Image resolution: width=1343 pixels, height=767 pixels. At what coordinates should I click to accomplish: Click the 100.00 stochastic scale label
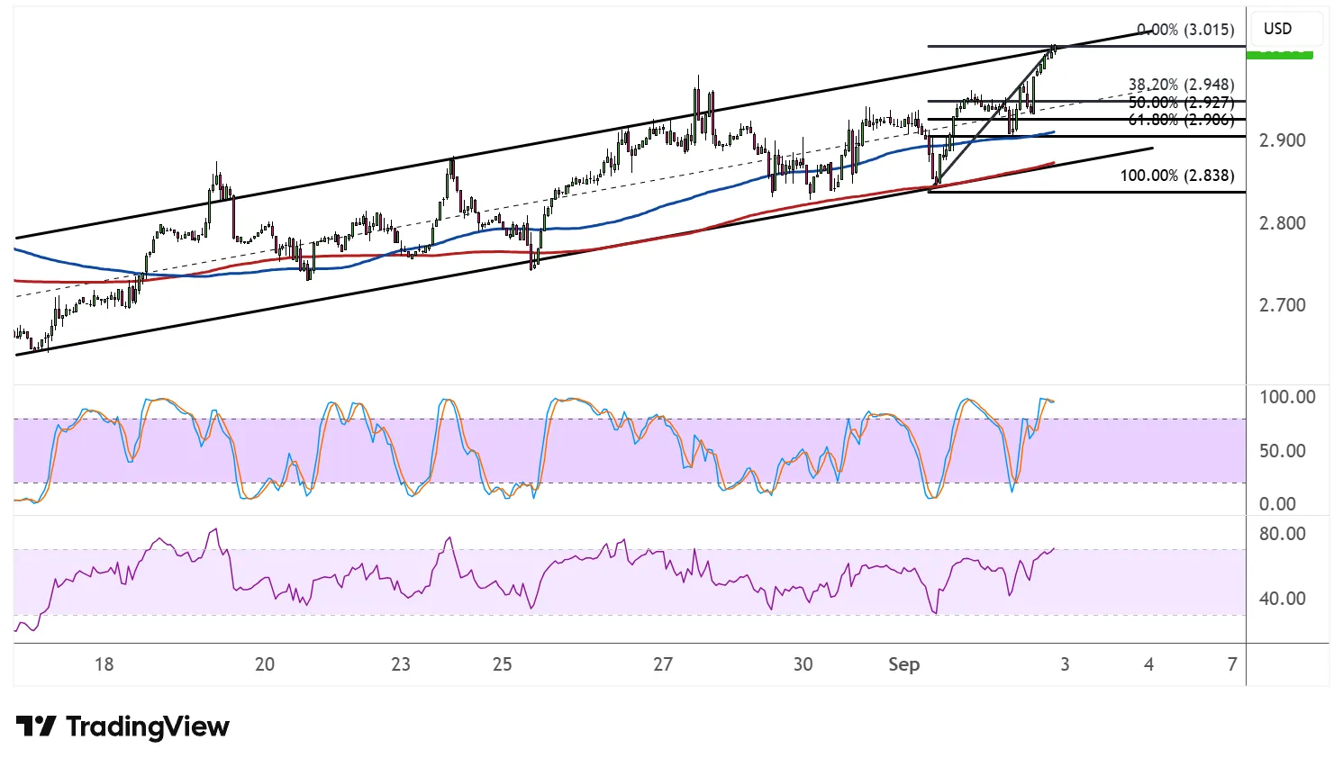[x=1287, y=397]
